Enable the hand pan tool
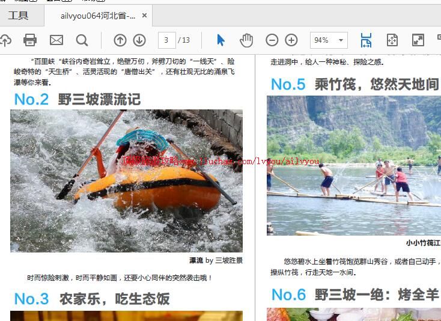Screen dimensions: 441x321 tap(246, 40)
